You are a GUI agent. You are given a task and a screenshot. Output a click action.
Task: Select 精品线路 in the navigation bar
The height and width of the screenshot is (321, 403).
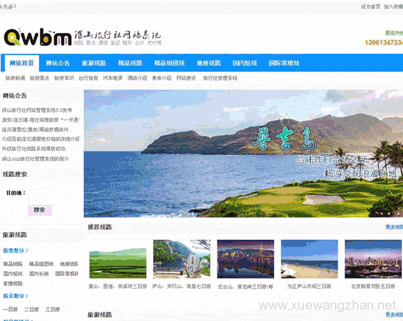130,63
